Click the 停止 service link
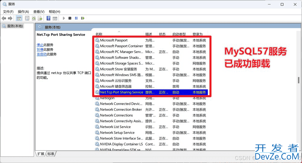Screen dimensions: 302x163 (x=40, y=45)
